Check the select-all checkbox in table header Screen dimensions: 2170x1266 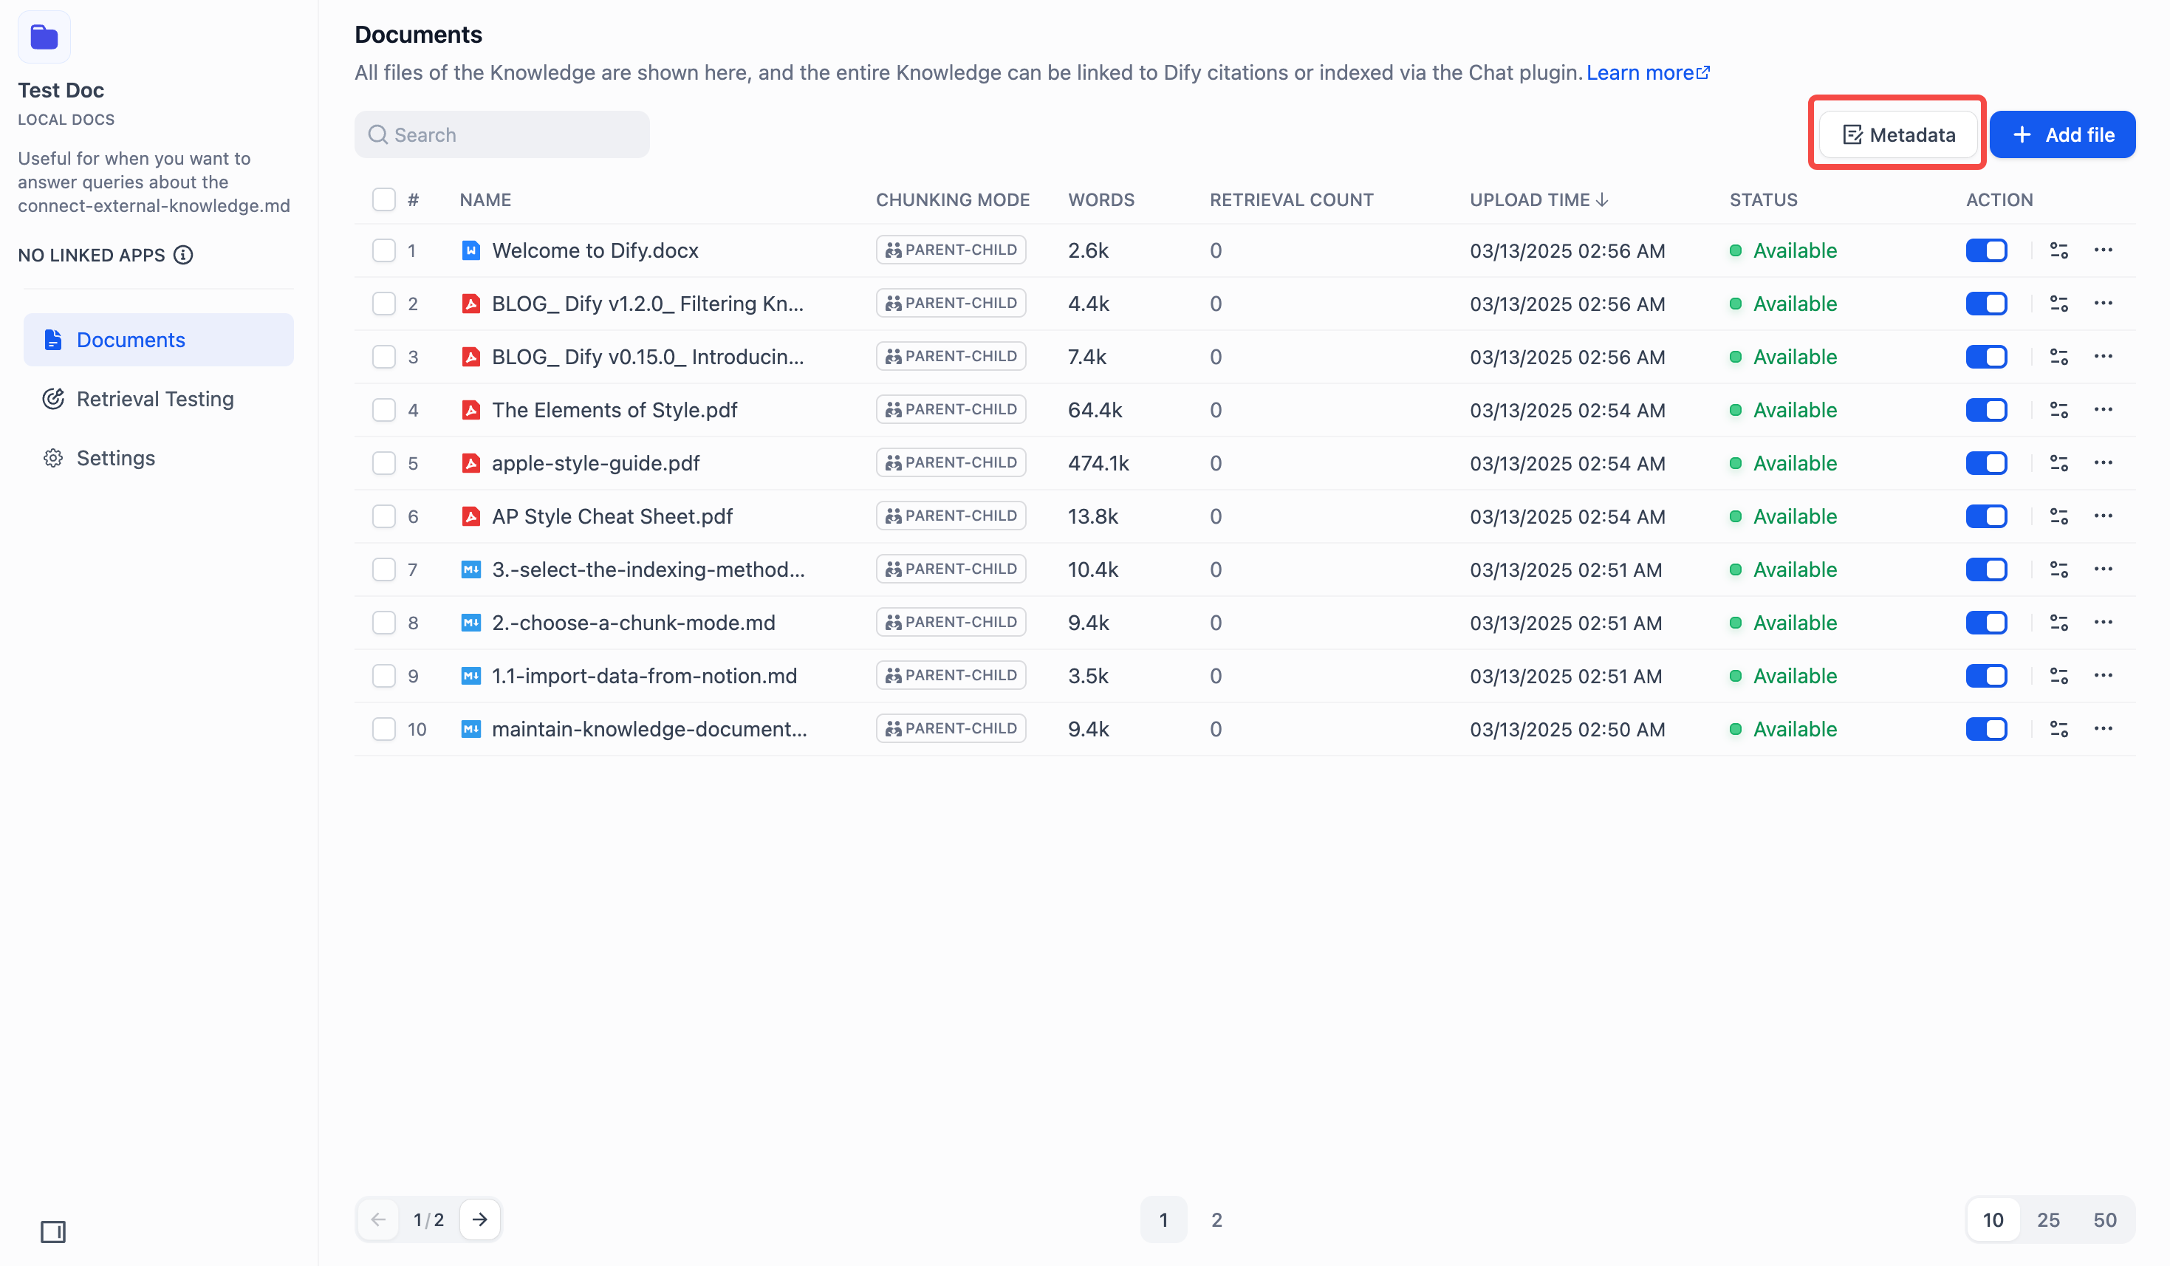click(x=383, y=200)
